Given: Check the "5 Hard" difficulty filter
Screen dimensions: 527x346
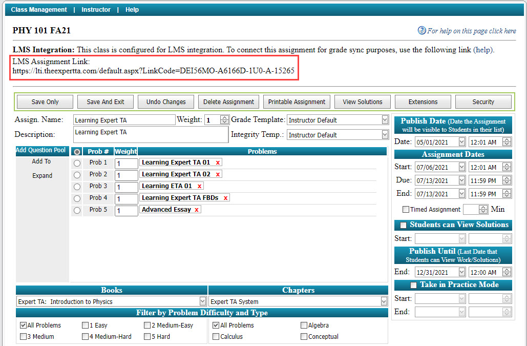Looking at the screenshot, I should coord(147,336).
